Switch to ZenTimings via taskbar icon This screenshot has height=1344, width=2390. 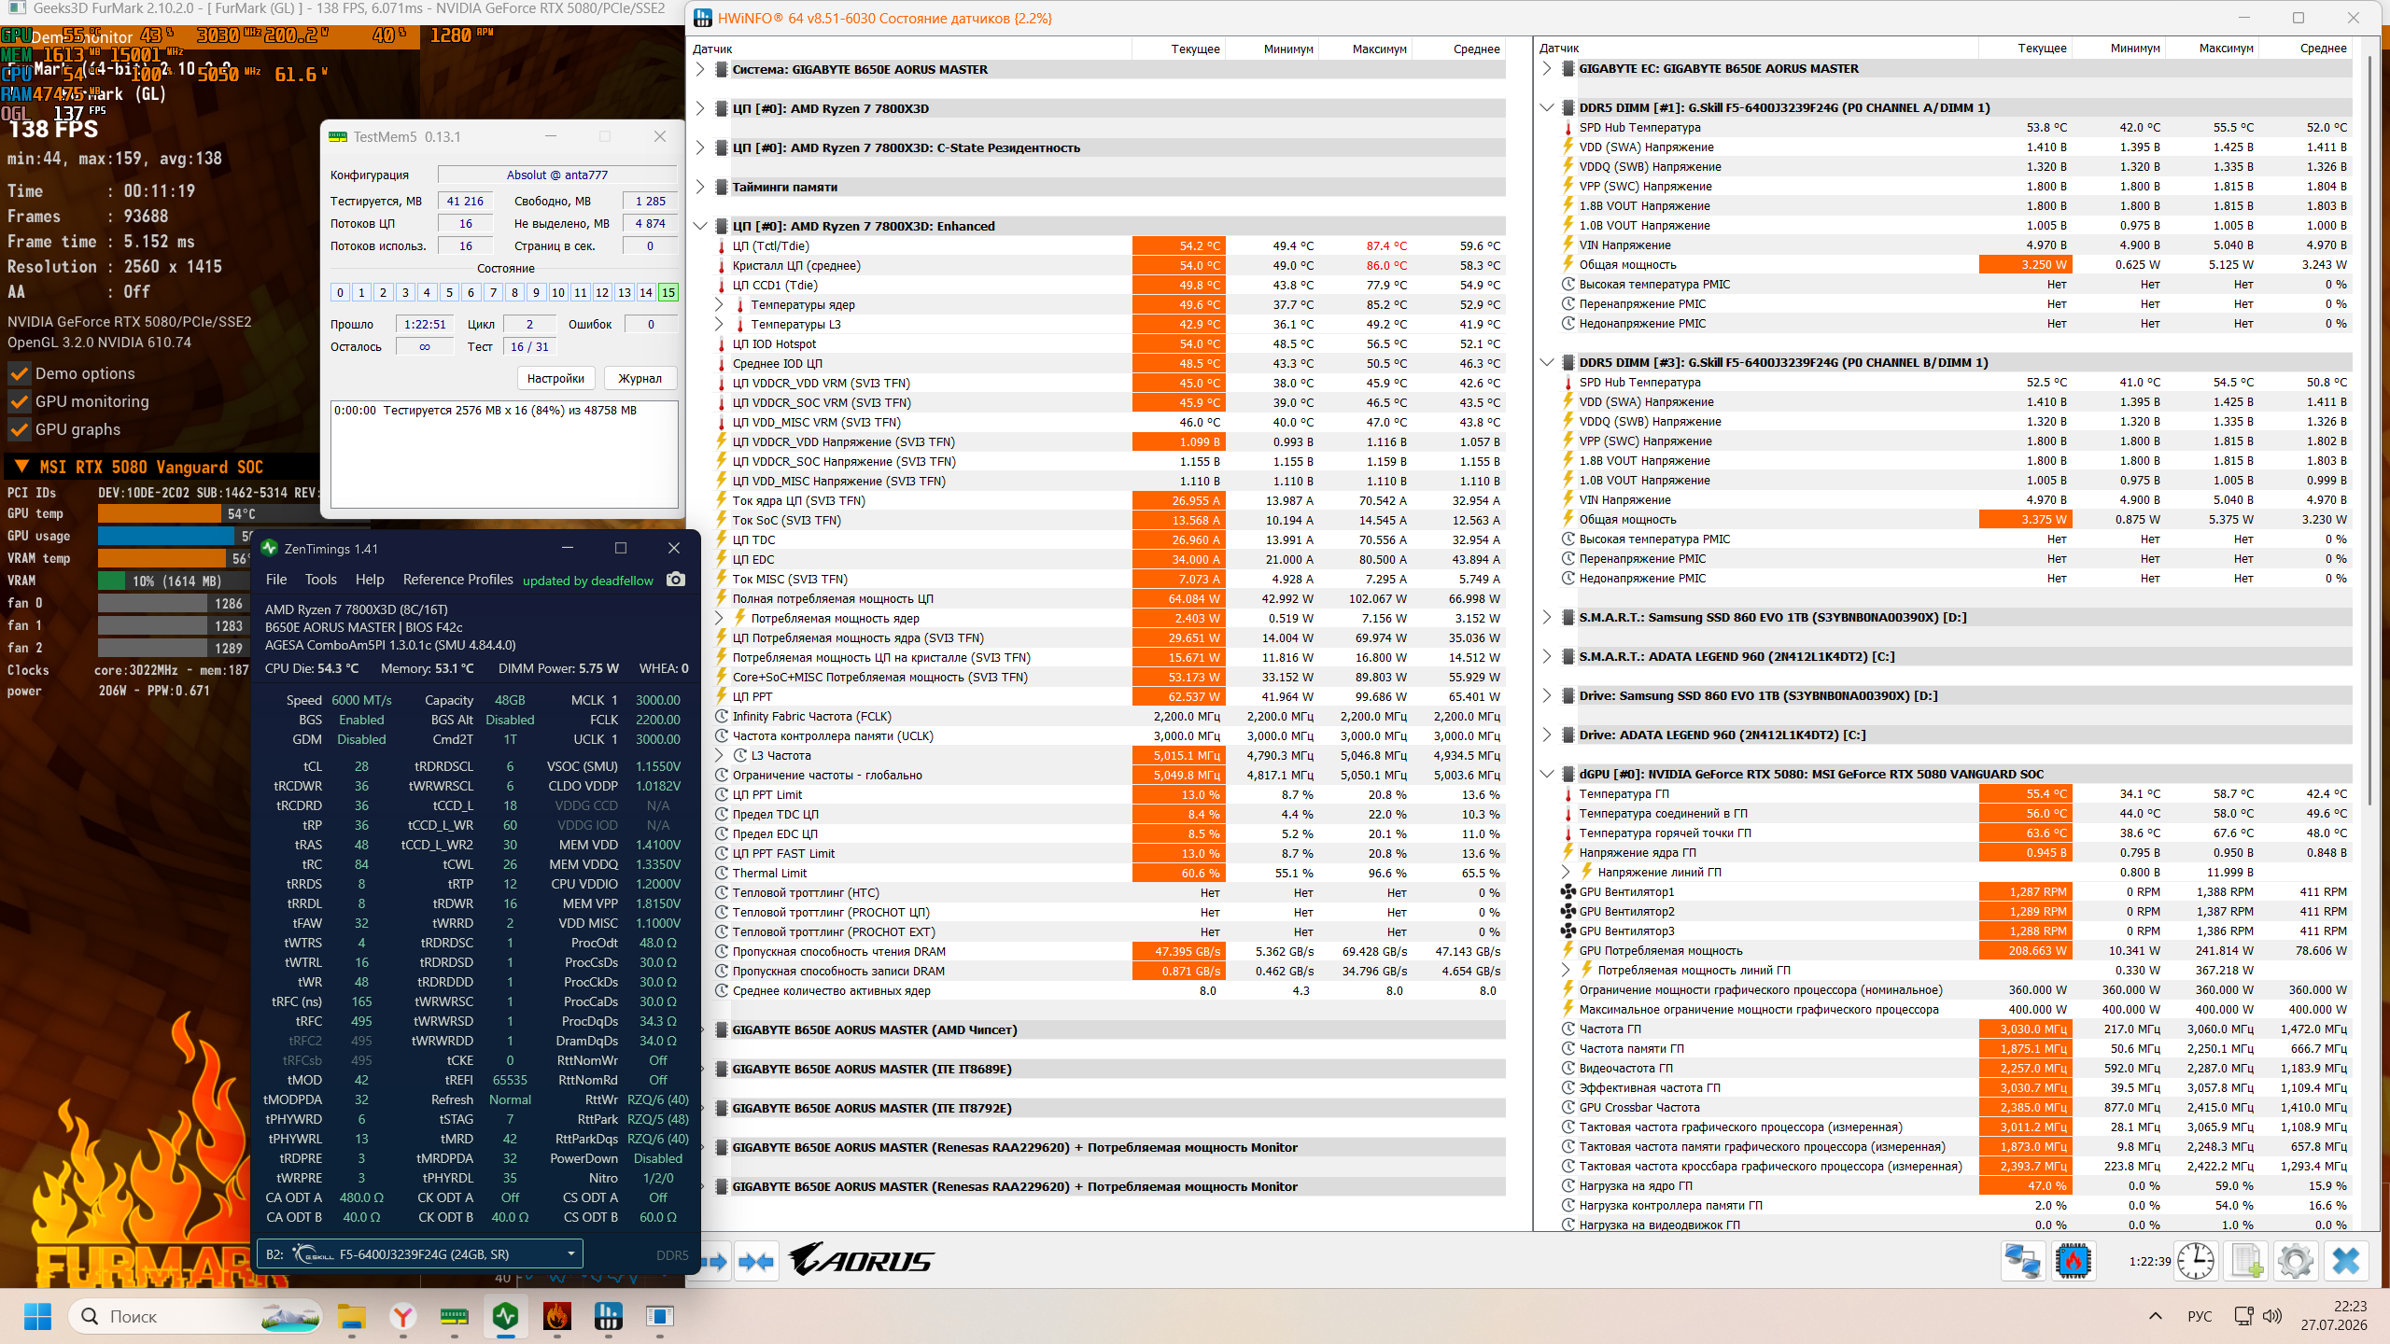506,1316
